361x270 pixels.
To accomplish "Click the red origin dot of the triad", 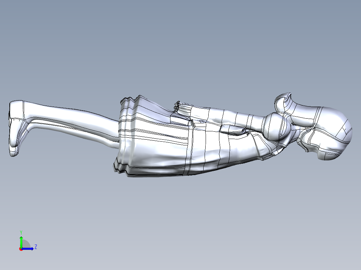I will [x=21, y=249].
